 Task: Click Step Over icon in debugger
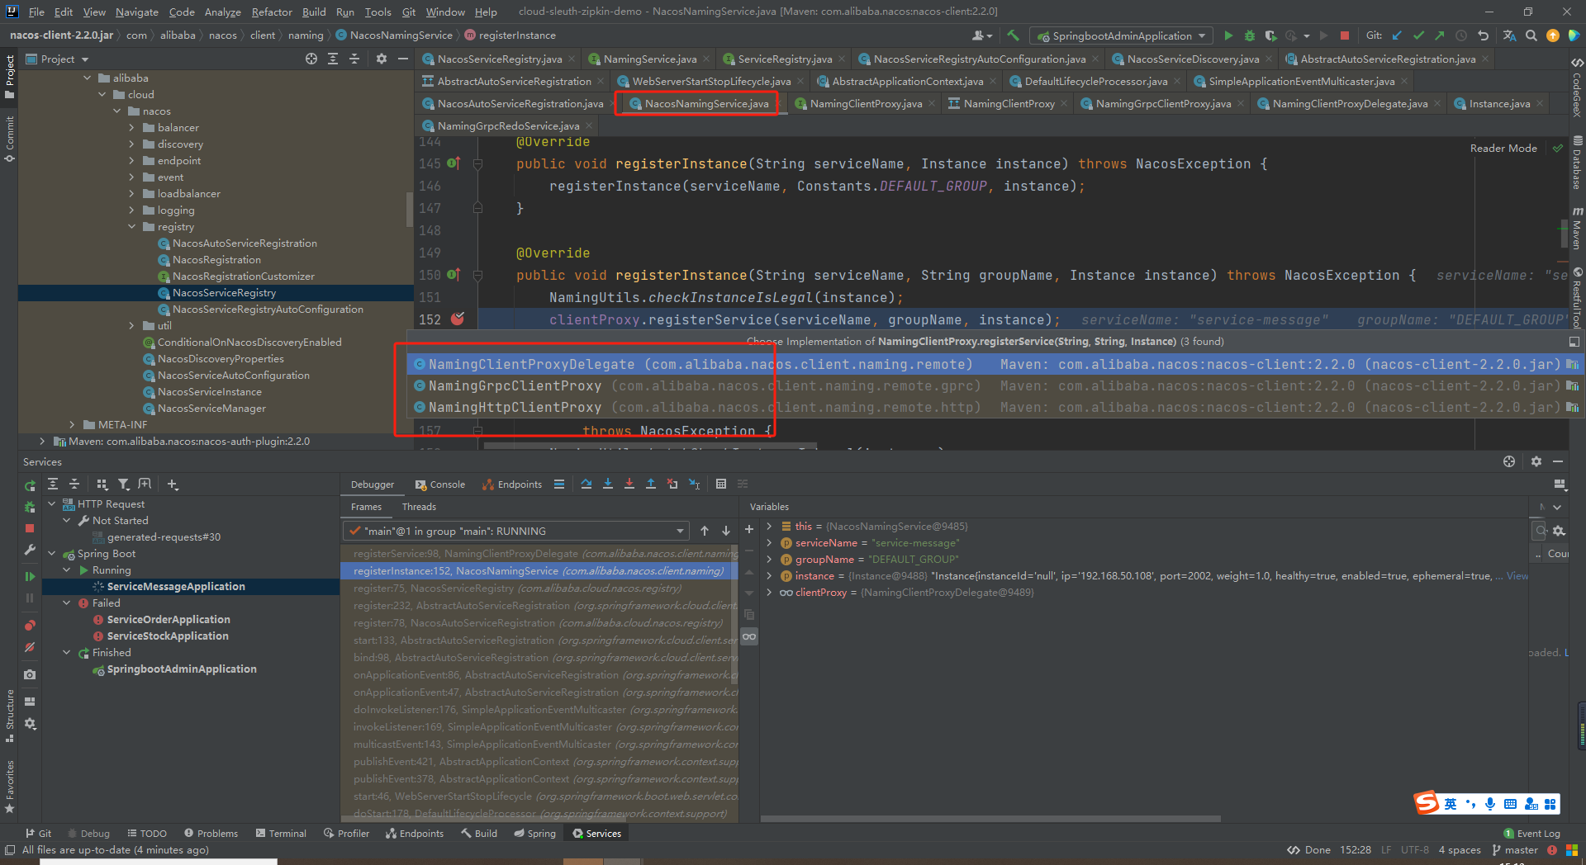(x=586, y=484)
